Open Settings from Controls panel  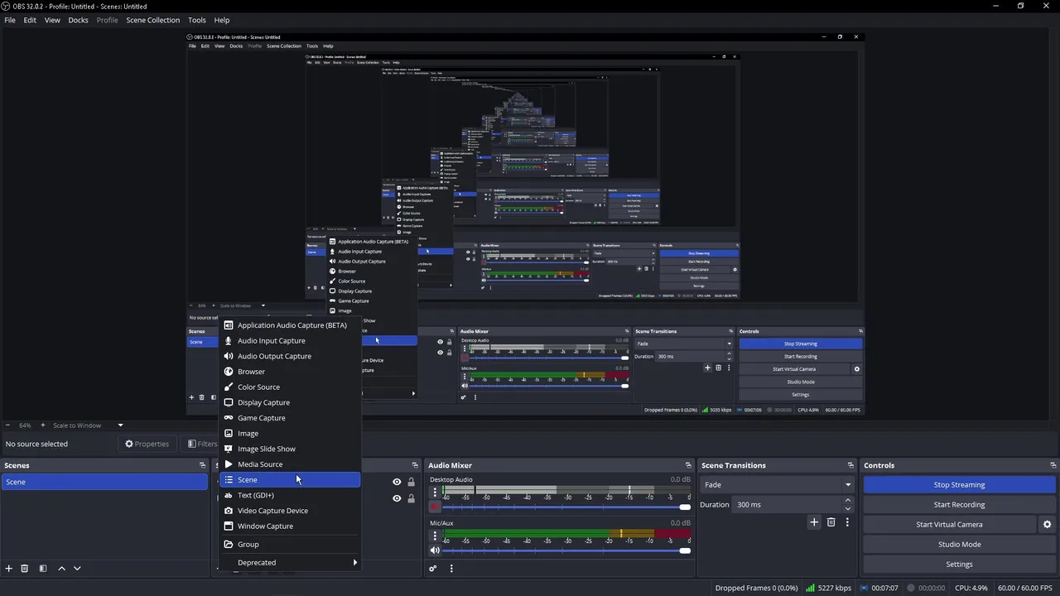pyautogui.click(x=959, y=565)
